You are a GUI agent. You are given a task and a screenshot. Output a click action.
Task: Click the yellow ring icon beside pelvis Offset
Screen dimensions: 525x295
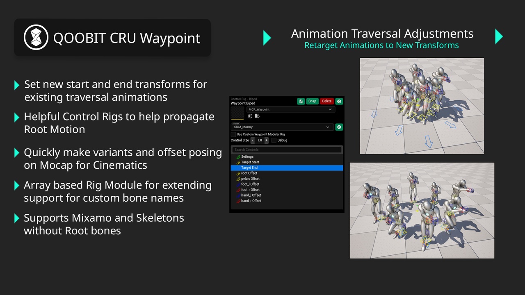pyautogui.click(x=238, y=179)
